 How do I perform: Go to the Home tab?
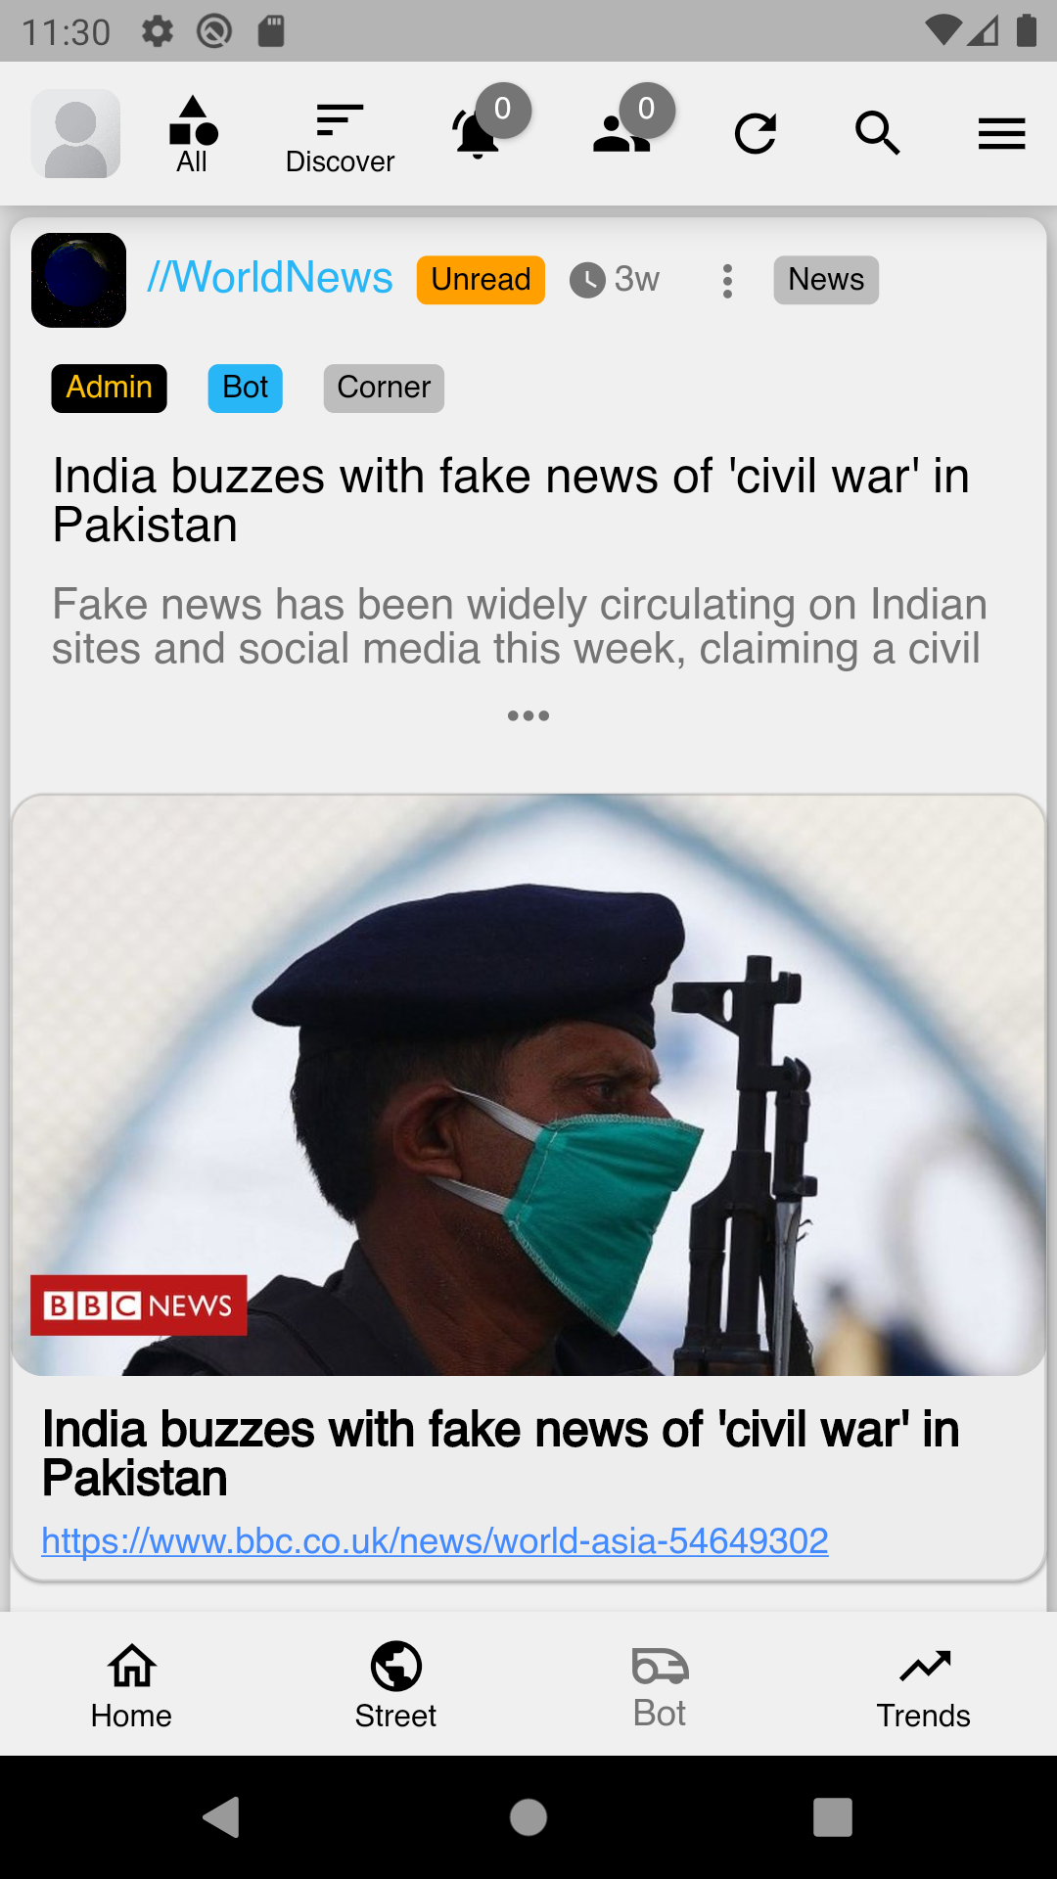pyautogui.click(x=131, y=1686)
